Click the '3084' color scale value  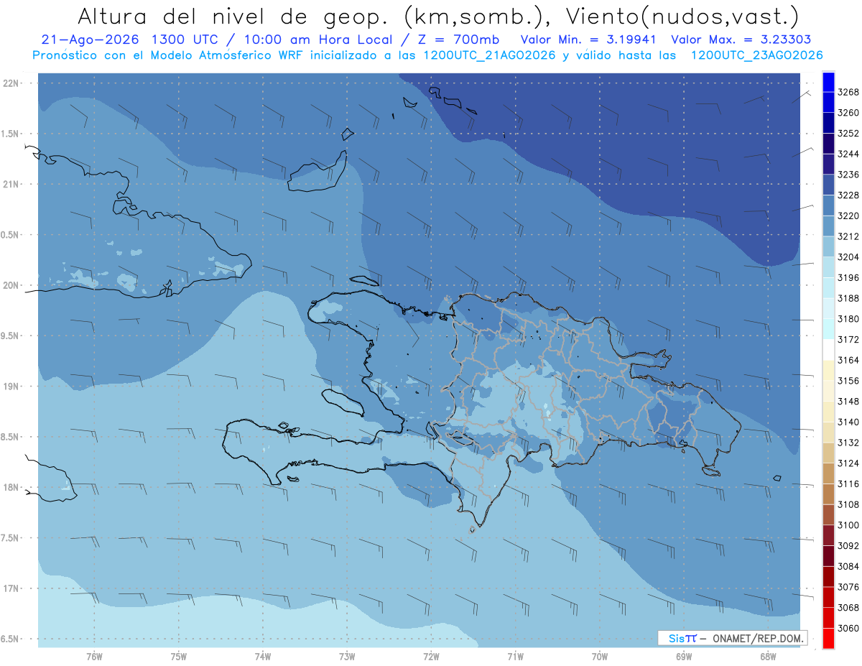pyautogui.click(x=848, y=566)
